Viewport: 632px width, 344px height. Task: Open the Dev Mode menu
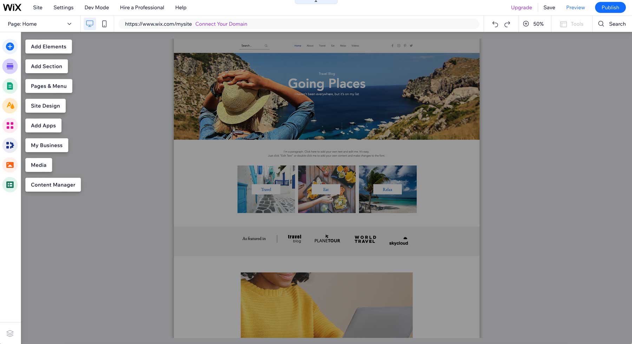(96, 7)
